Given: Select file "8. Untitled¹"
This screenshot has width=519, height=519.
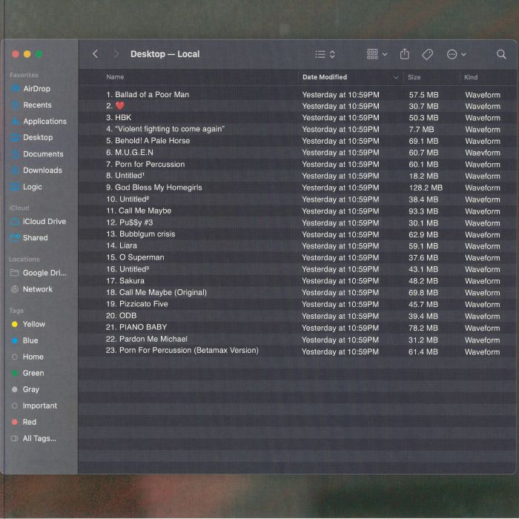Looking at the screenshot, I should tap(125, 176).
